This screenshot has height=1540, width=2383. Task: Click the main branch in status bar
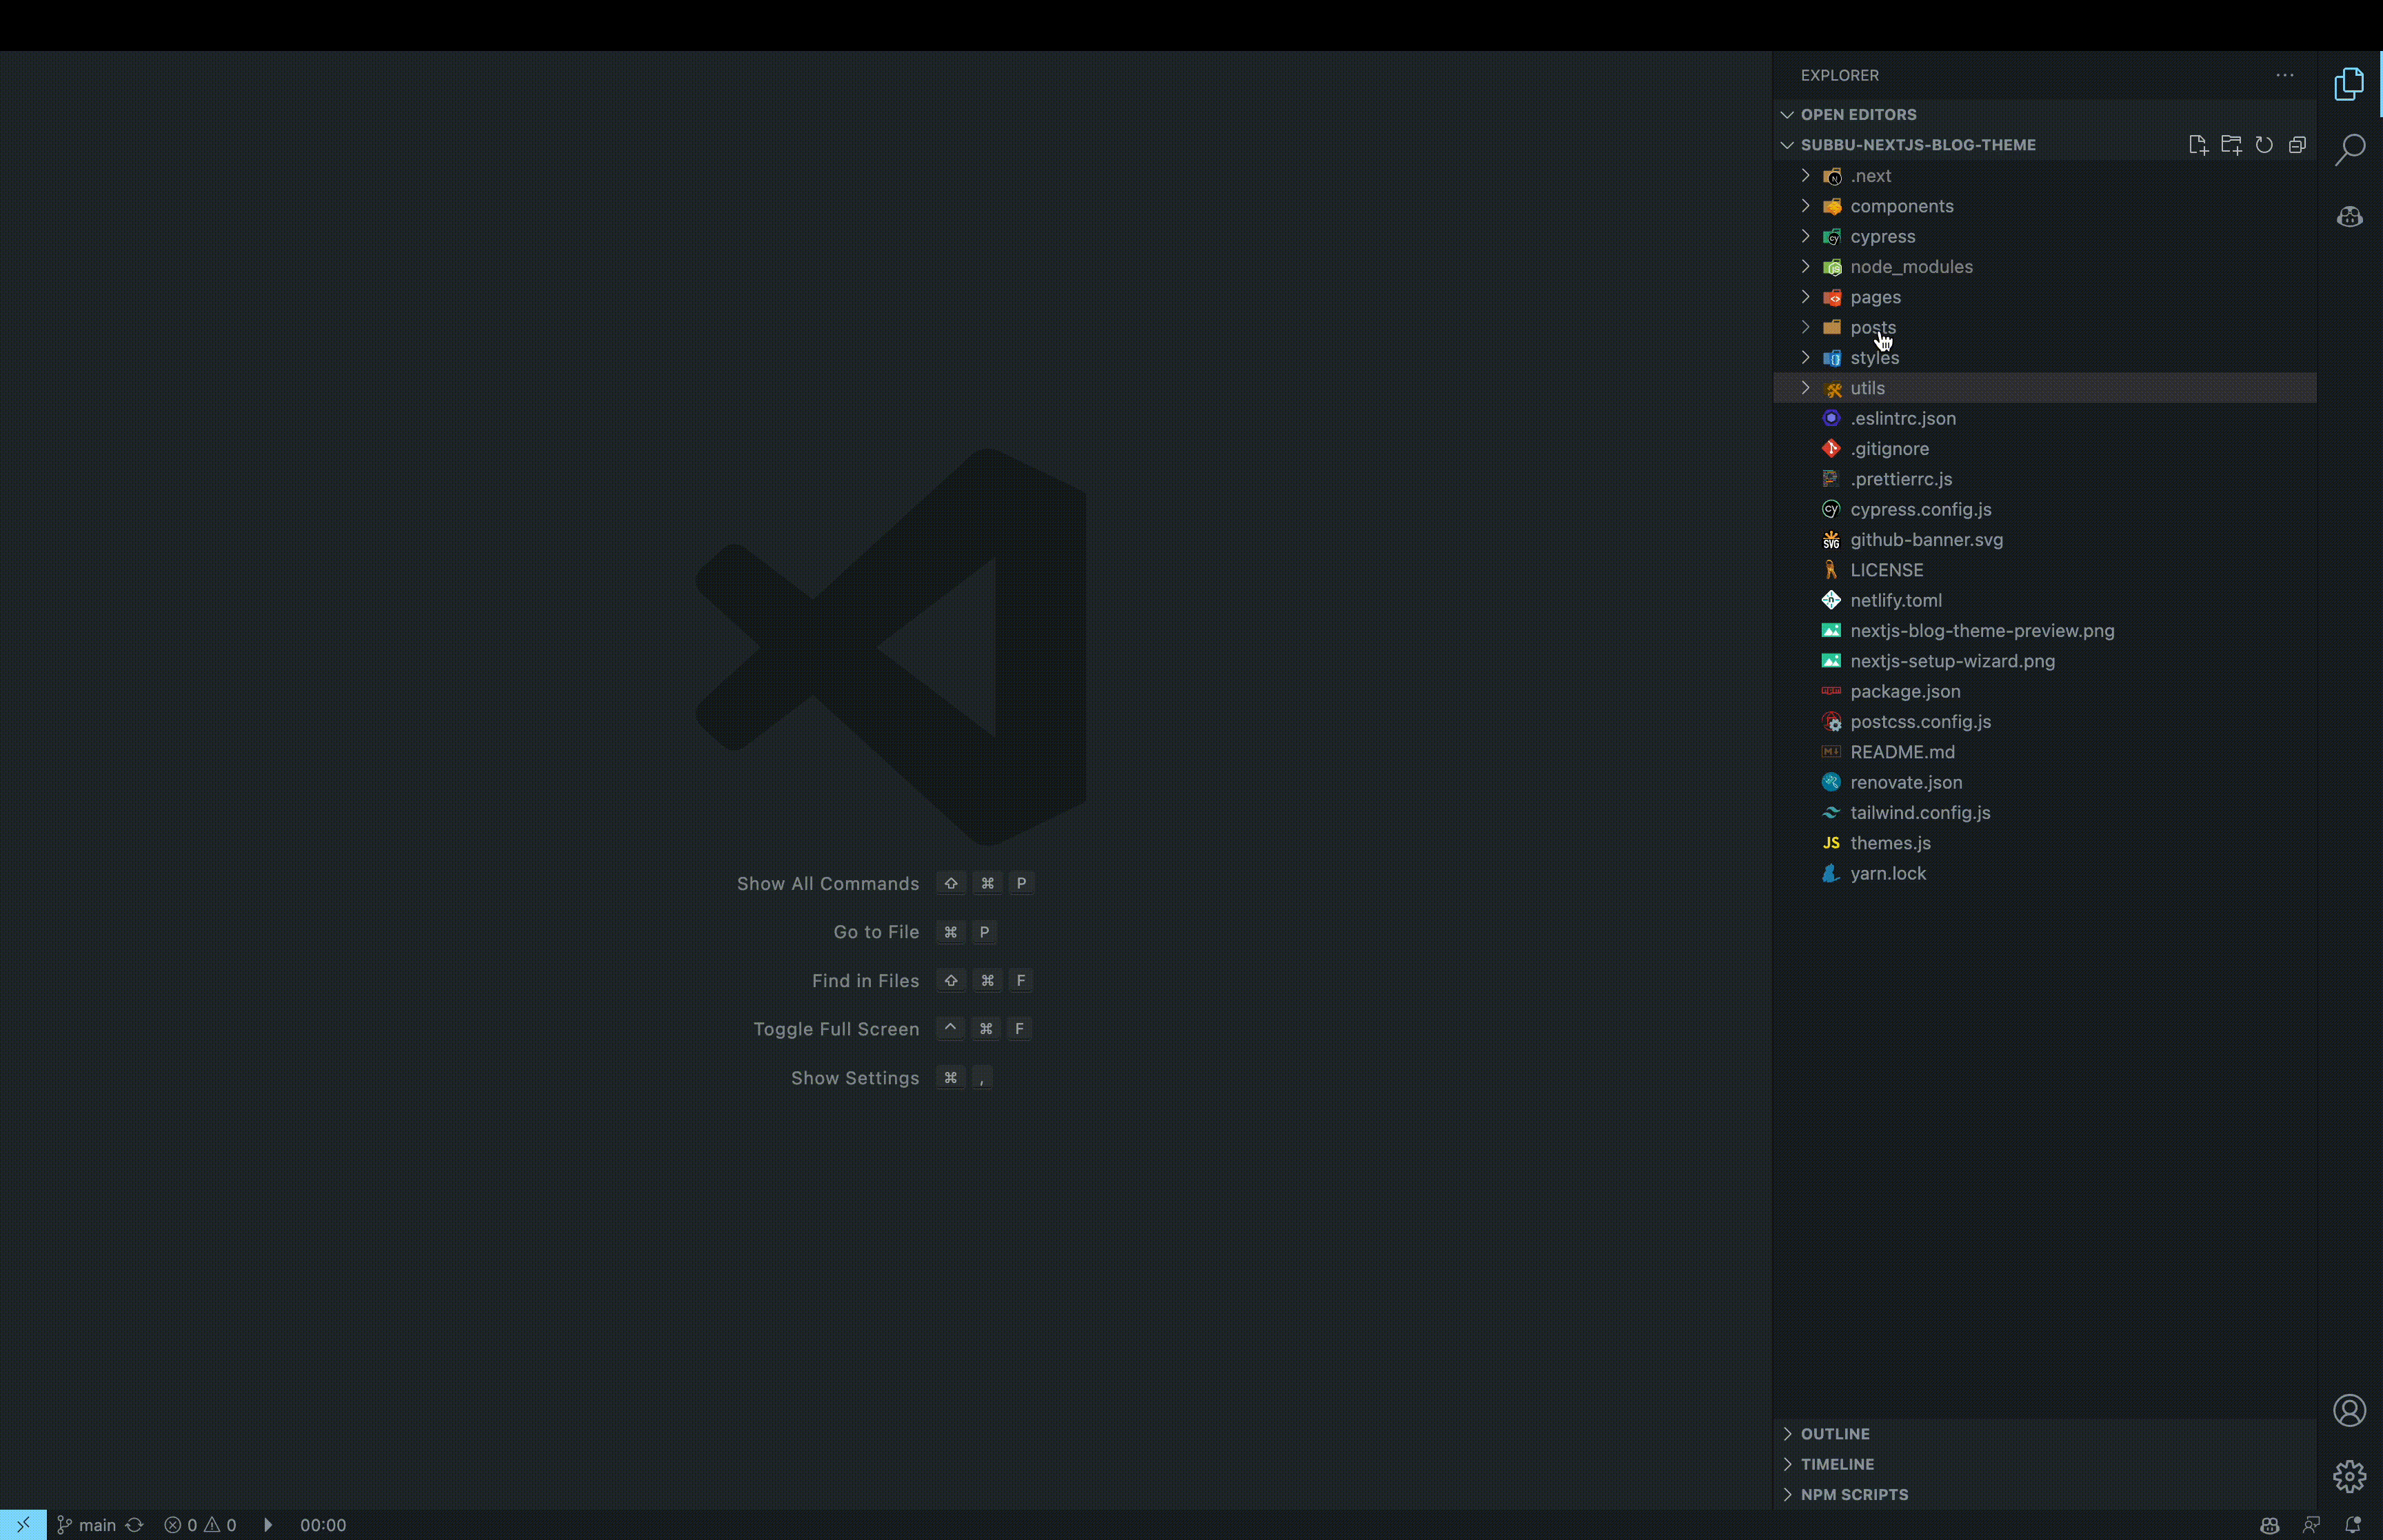click(88, 1525)
